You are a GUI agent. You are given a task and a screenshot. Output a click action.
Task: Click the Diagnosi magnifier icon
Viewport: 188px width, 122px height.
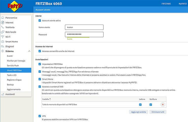coord(3,46)
